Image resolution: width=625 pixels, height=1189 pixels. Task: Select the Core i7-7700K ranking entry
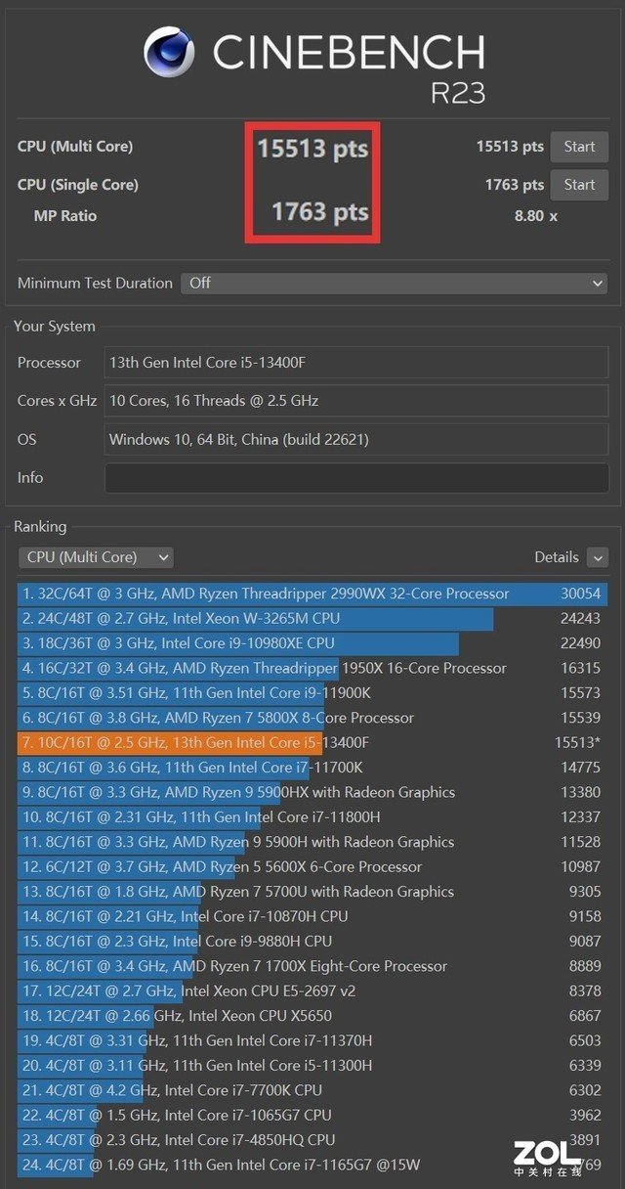[312, 1090]
